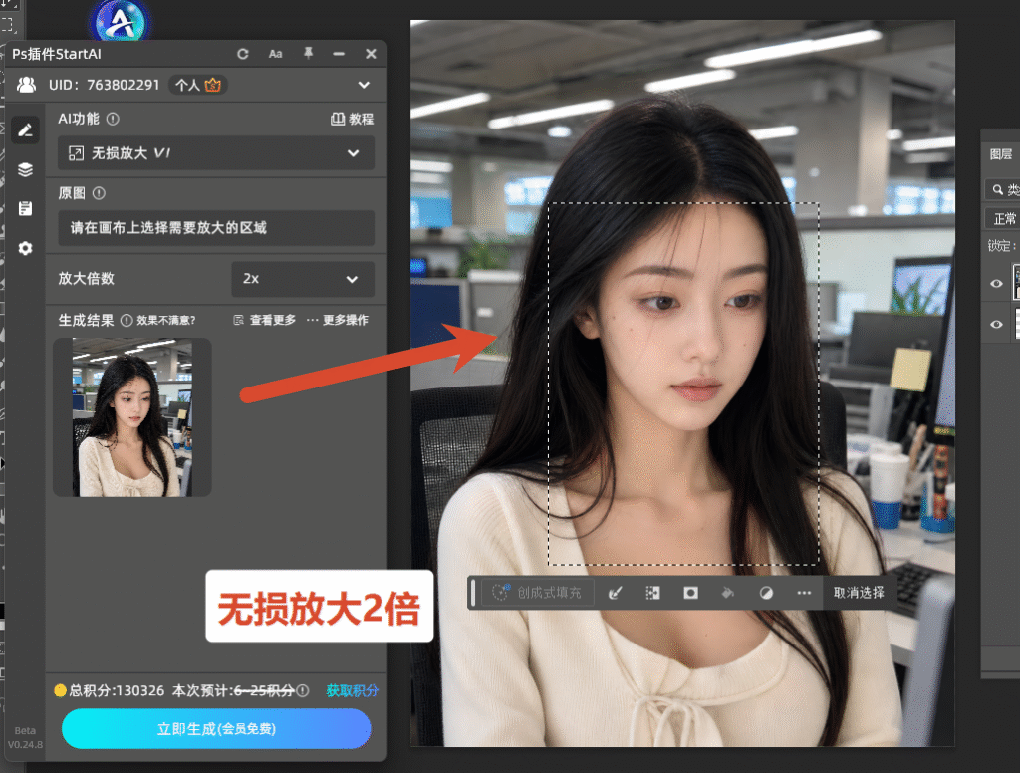Click the info icon beside 本次预计 points
1020x773 pixels.
pyautogui.click(x=303, y=691)
